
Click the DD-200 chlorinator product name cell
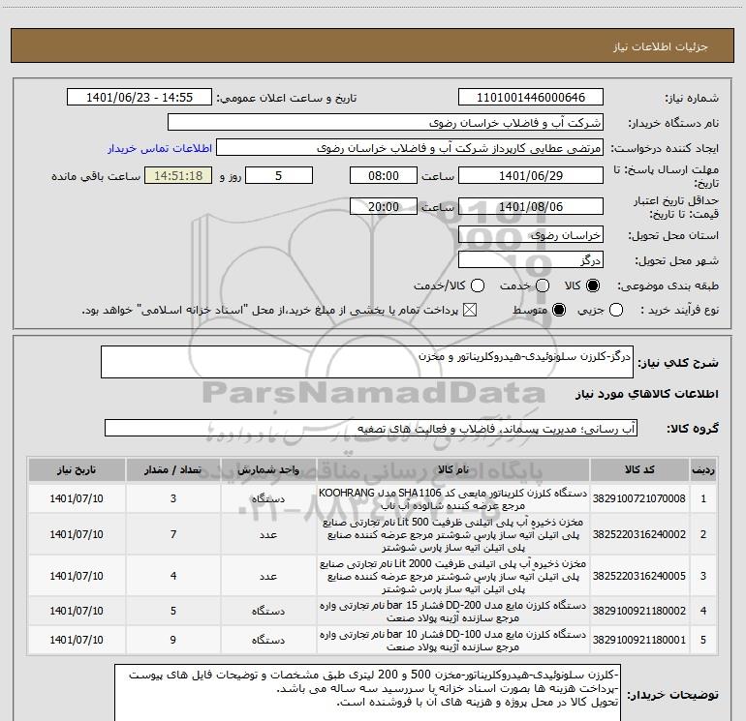[x=453, y=611]
